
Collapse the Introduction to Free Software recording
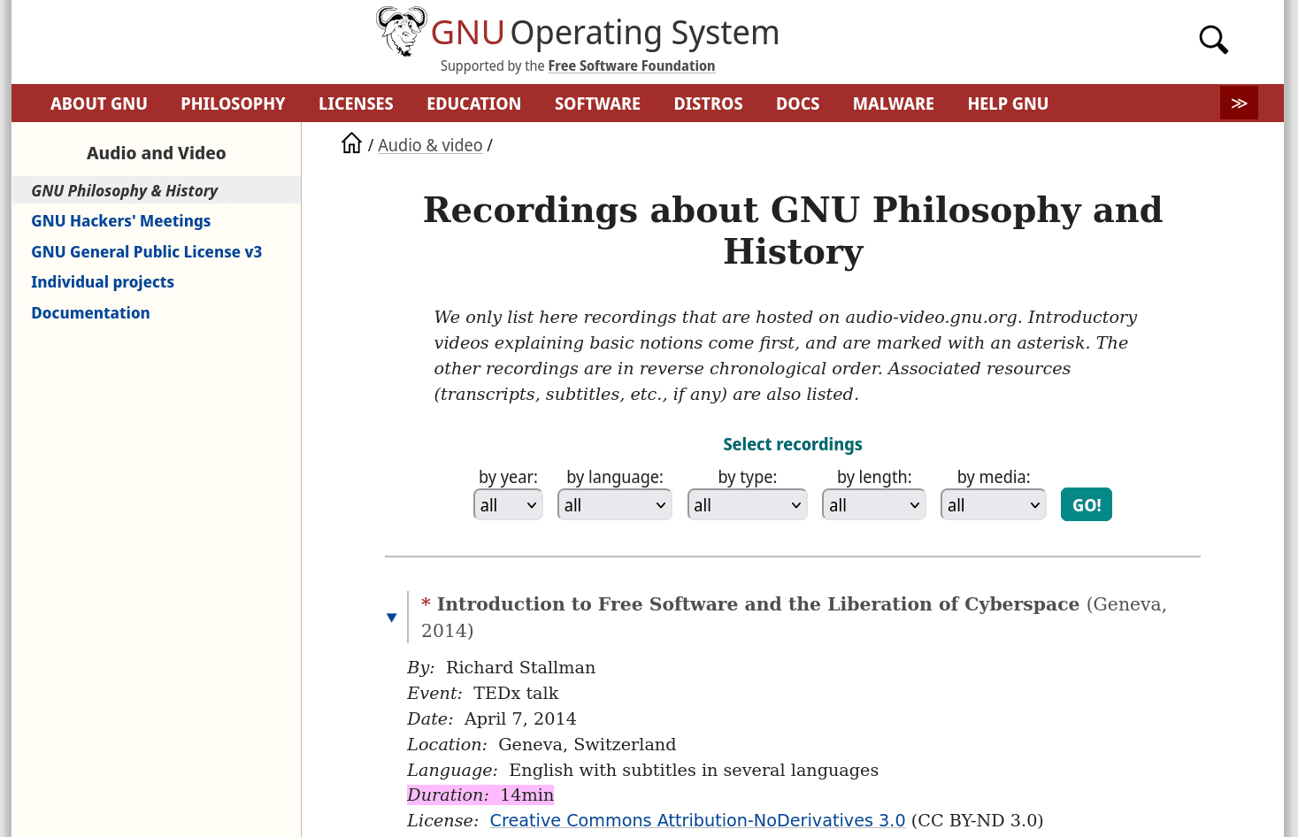(x=392, y=618)
